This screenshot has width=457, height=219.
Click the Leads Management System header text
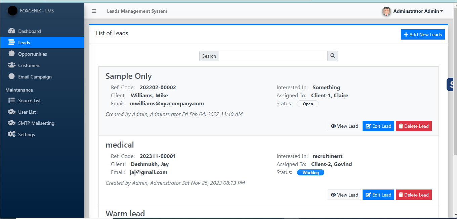137,11
